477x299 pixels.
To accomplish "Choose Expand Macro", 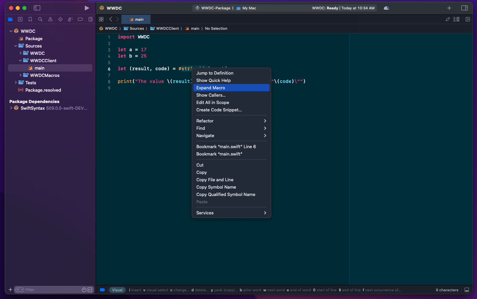I will 231,88.
